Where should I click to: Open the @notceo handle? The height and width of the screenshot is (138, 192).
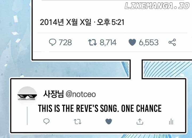tap(81, 94)
